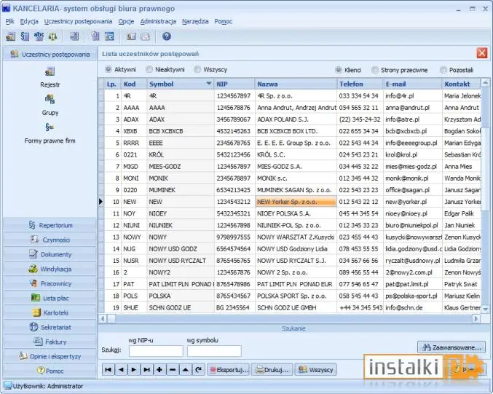
Task: Open the Opinie i ekspertyzy sidebar section
Action: pos(50,356)
